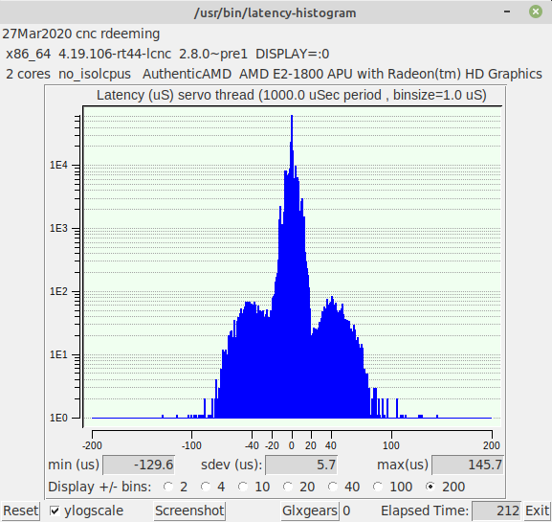
Task: Minimize the latency-histogram window
Action: point(507,11)
